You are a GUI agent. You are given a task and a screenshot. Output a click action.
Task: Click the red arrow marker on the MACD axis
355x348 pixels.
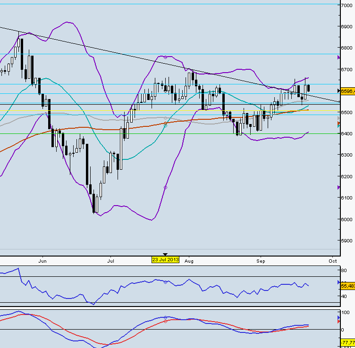[338, 321]
